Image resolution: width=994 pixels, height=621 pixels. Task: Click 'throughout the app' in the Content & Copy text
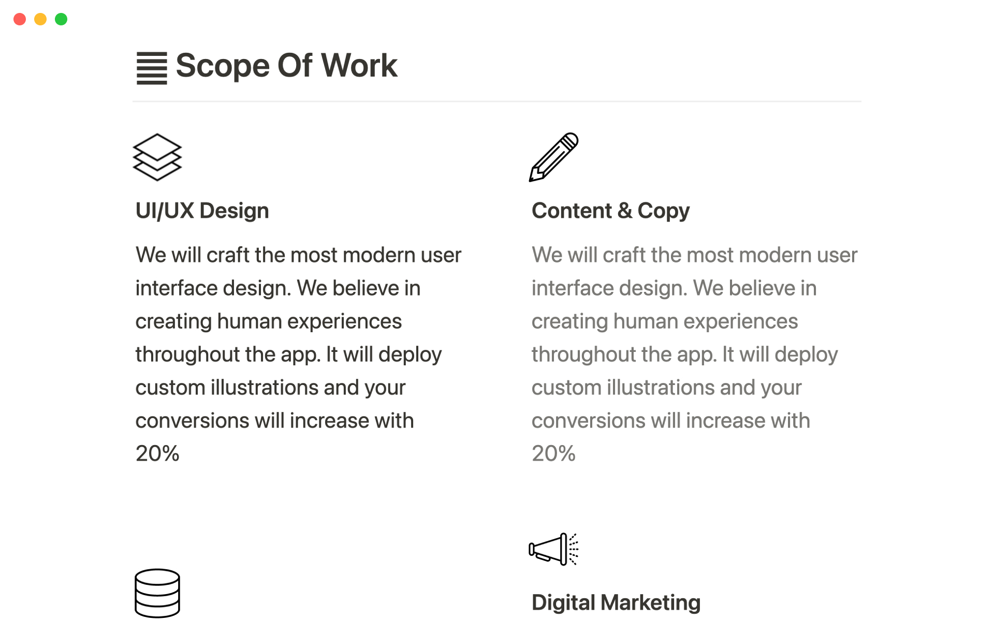624,354
